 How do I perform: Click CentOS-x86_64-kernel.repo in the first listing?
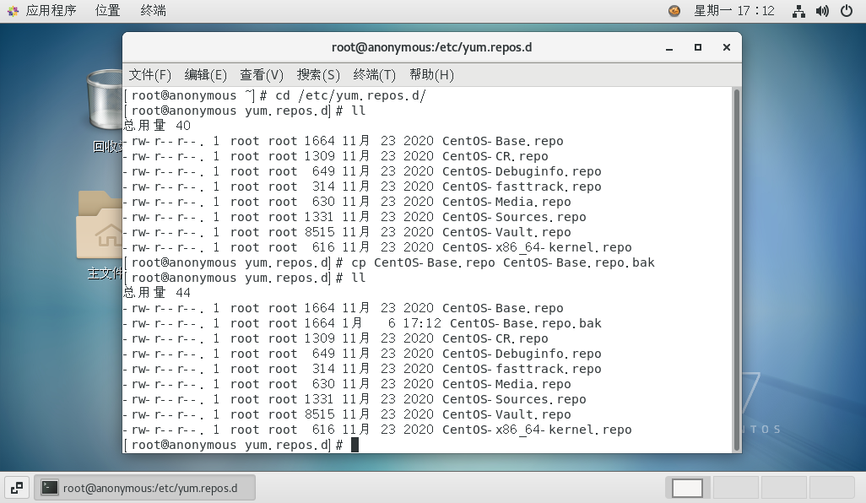[x=537, y=247]
